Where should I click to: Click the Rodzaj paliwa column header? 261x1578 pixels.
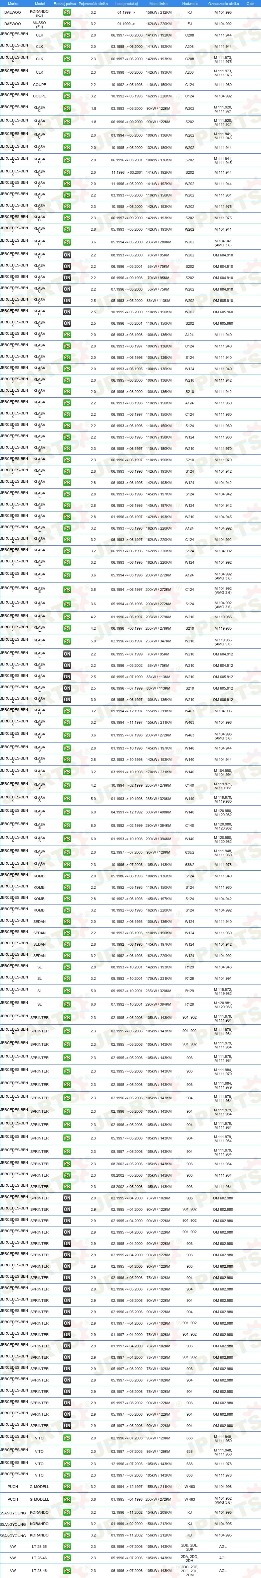65,4
